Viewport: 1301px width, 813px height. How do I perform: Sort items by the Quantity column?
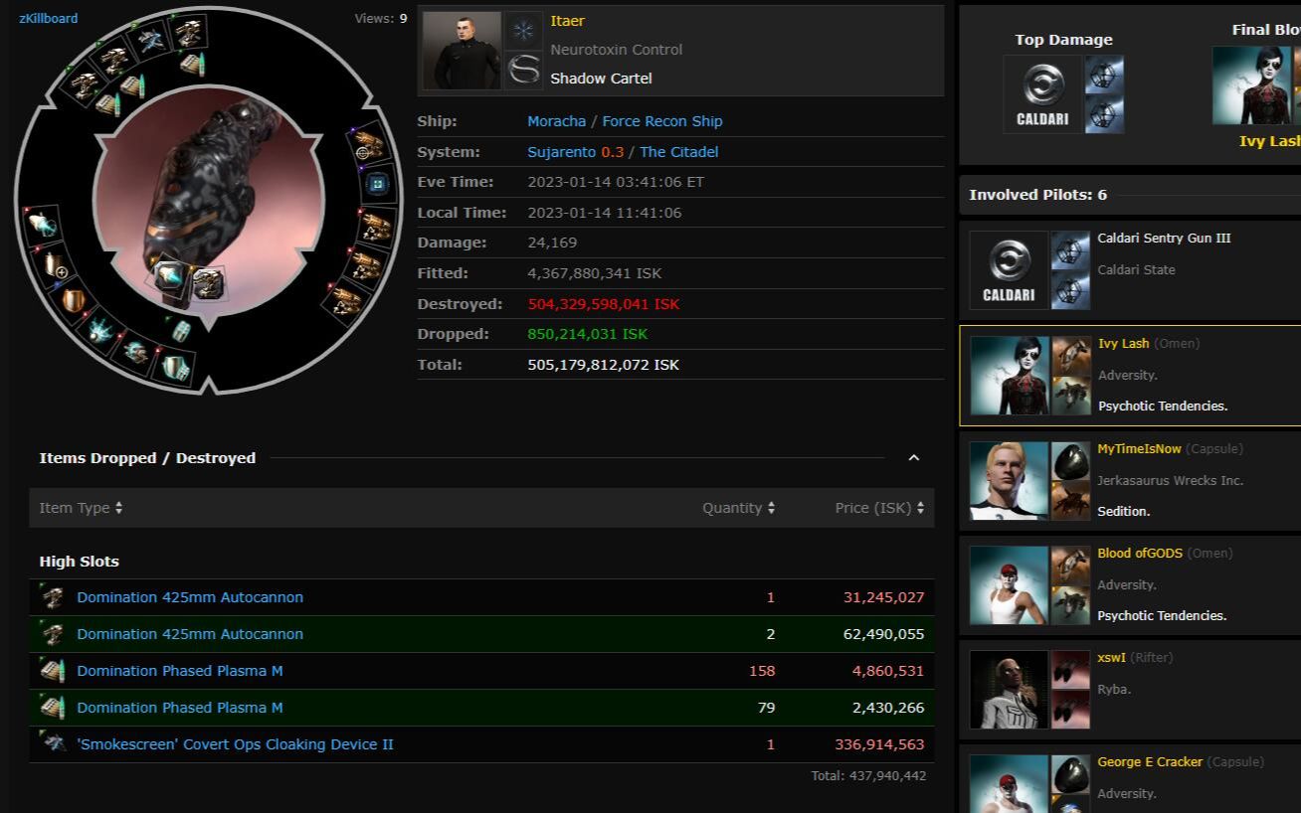(739, 508)
